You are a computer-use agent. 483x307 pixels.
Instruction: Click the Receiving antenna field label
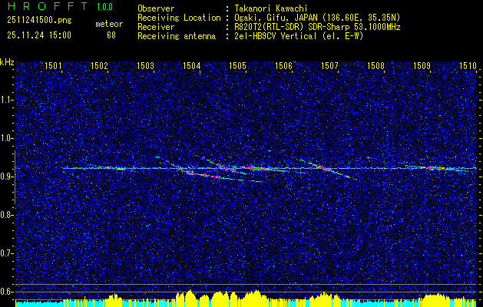tap(177, 36)
